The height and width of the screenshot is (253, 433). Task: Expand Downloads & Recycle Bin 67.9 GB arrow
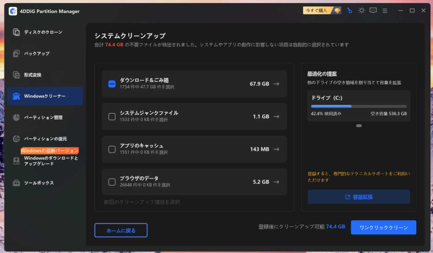(x=277, y=84)
